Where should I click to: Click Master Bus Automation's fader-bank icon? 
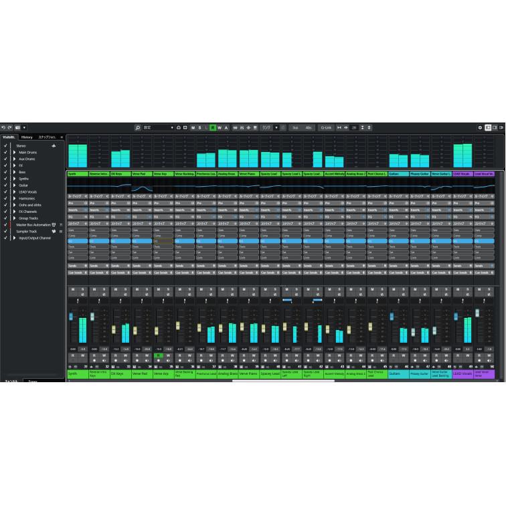tap(54, 225)
